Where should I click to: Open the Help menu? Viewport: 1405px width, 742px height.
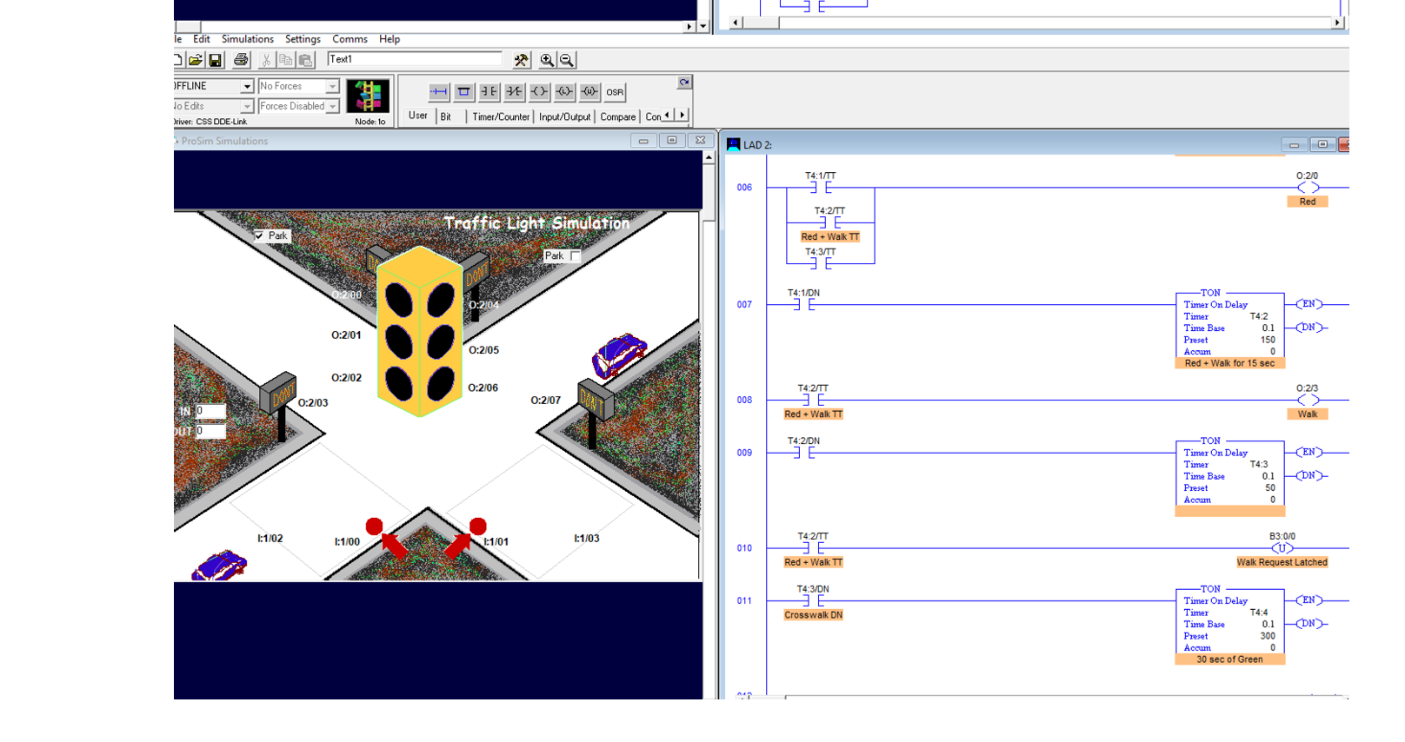(x=390, y=39)
